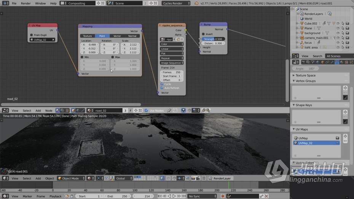Image resolution: width=354 pixels, height=199 pixels.
Task: Toggle background selectability cursor icon
Action: pyautogui.click(x=343, y=33)
